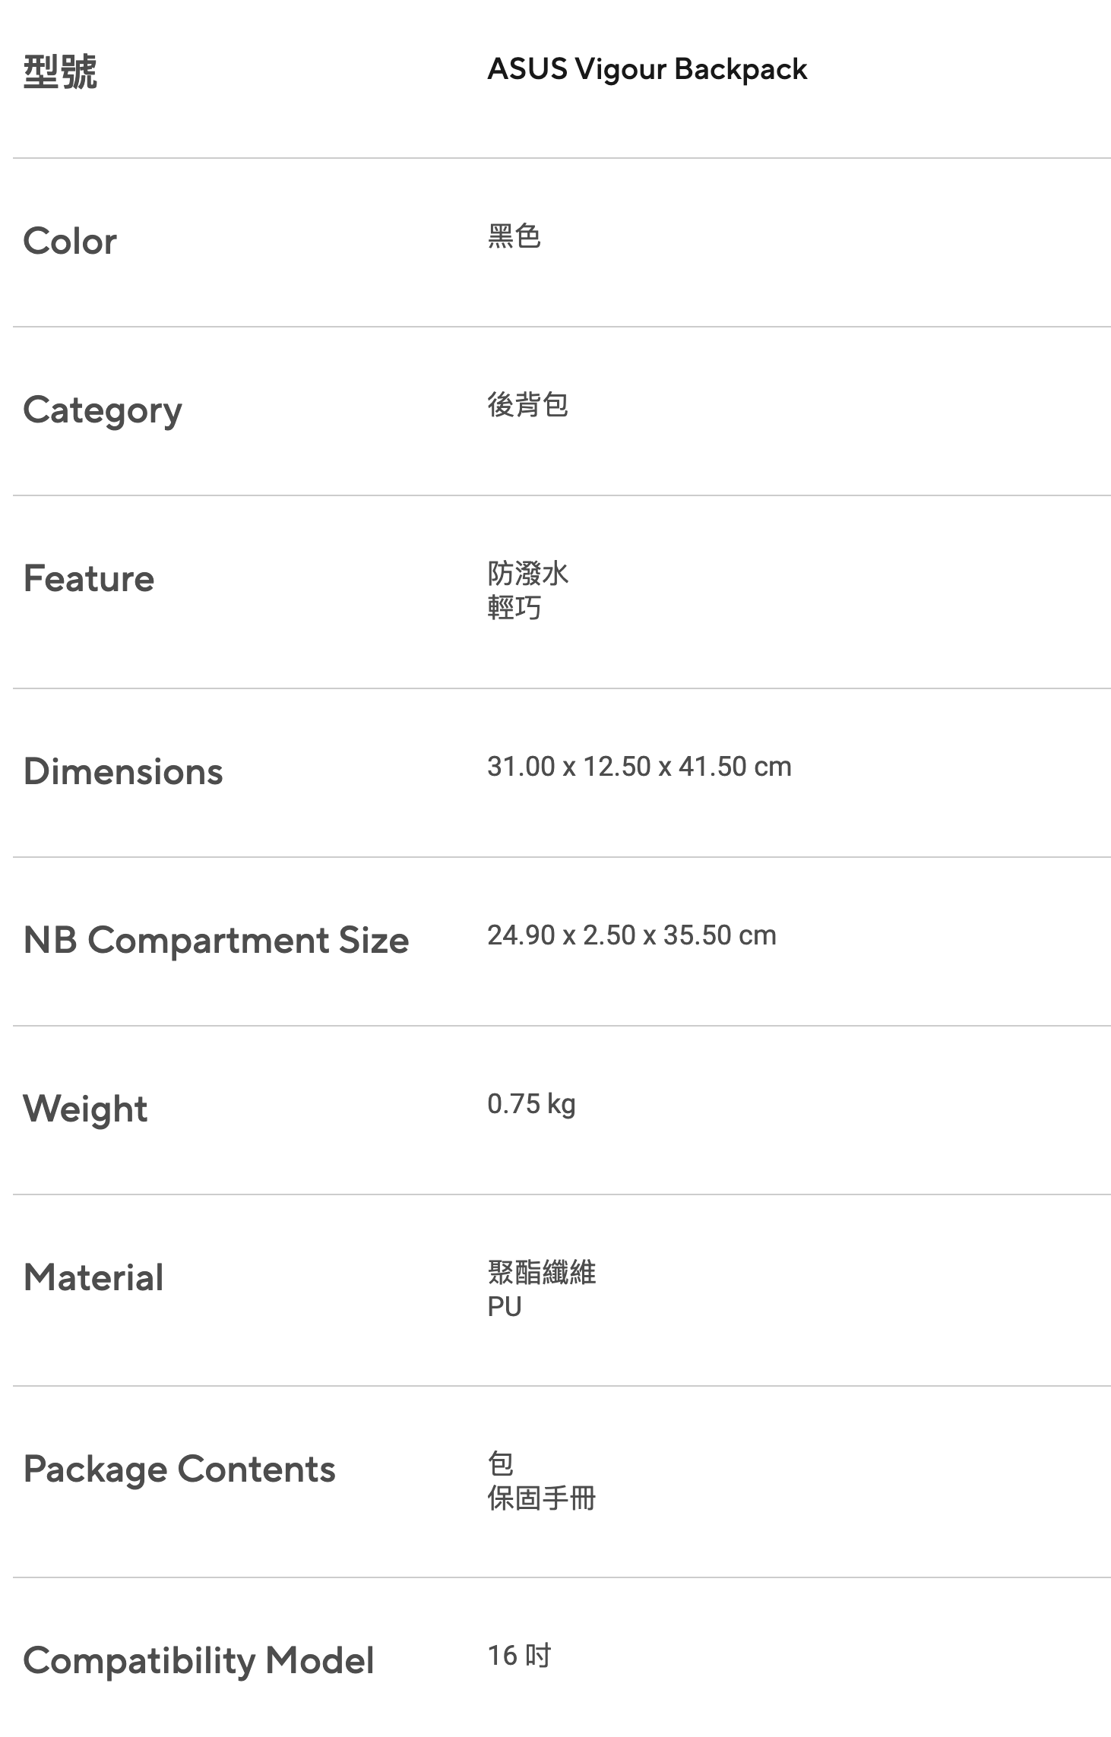
Task: Select the Package Contents label
Action: [x=179, y=1469]
